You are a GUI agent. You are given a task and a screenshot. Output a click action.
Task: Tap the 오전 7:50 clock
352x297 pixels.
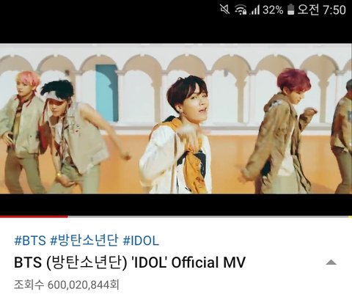click(x=321, y=10)
